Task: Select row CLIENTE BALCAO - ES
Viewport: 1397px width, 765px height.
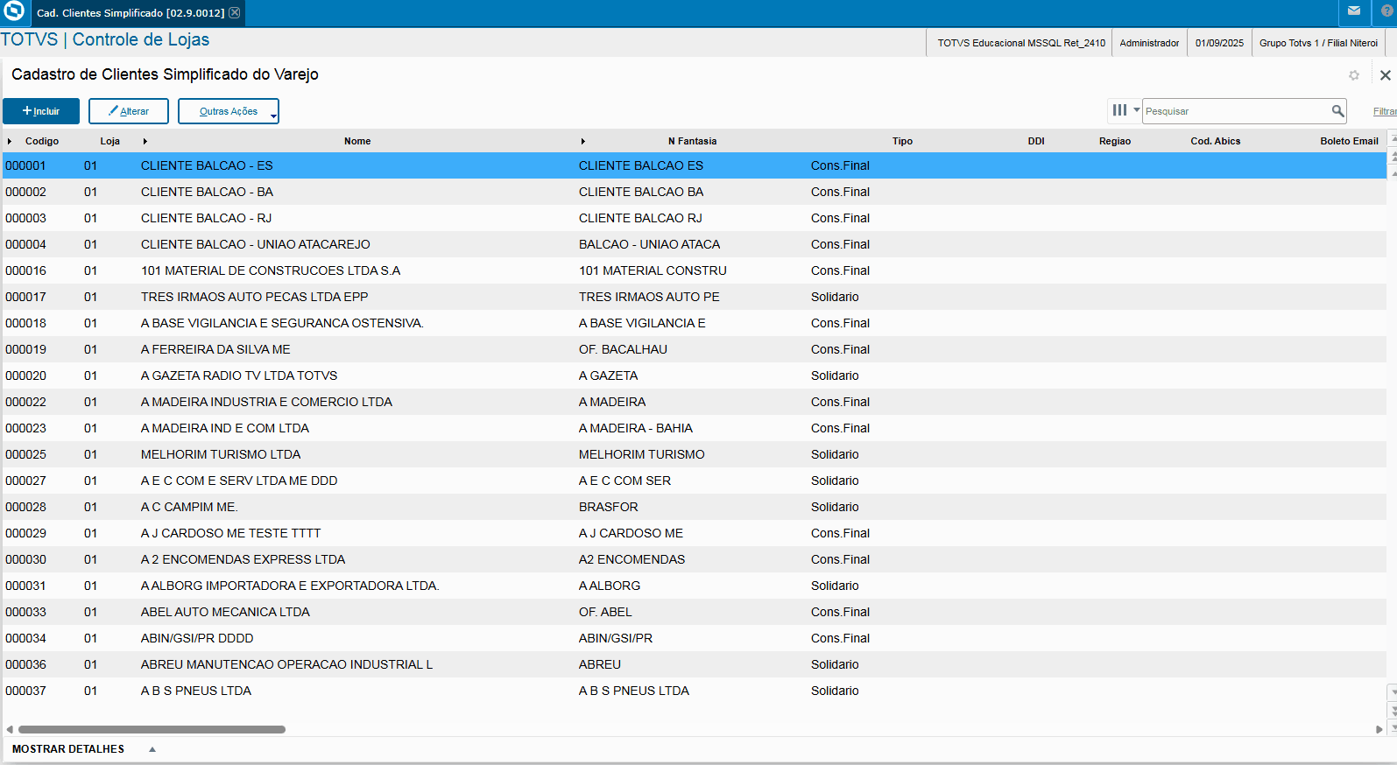Action: 695,165
